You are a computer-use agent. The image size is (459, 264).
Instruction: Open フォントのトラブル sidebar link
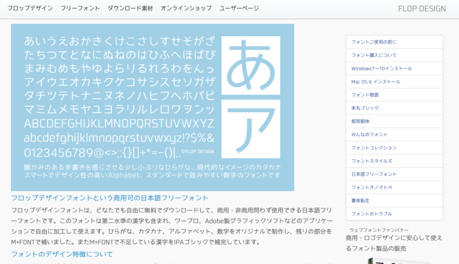[394, 214]
